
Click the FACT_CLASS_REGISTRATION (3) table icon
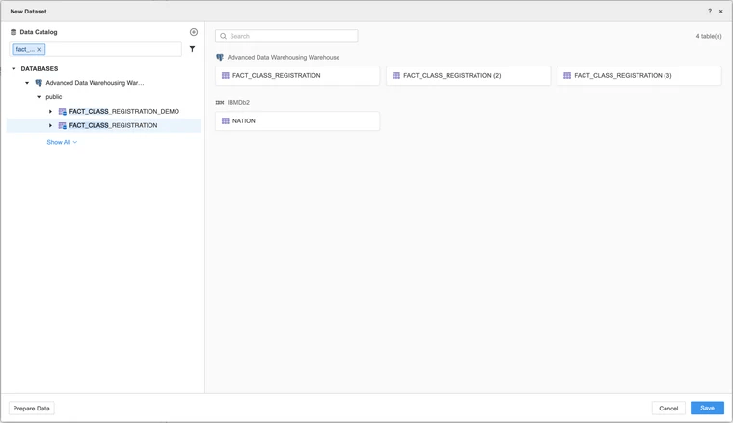(x=567, y=75)
